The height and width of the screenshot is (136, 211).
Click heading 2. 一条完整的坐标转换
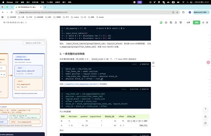coord(72,54)
